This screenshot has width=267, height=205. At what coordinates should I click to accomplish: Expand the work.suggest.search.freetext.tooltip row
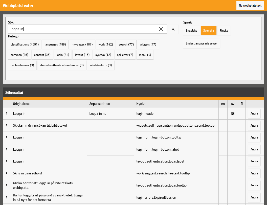pyautogui.click(x=7, y=173)
